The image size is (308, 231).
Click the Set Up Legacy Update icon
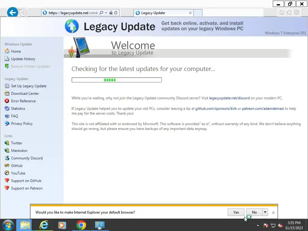[x=7, y=86]
